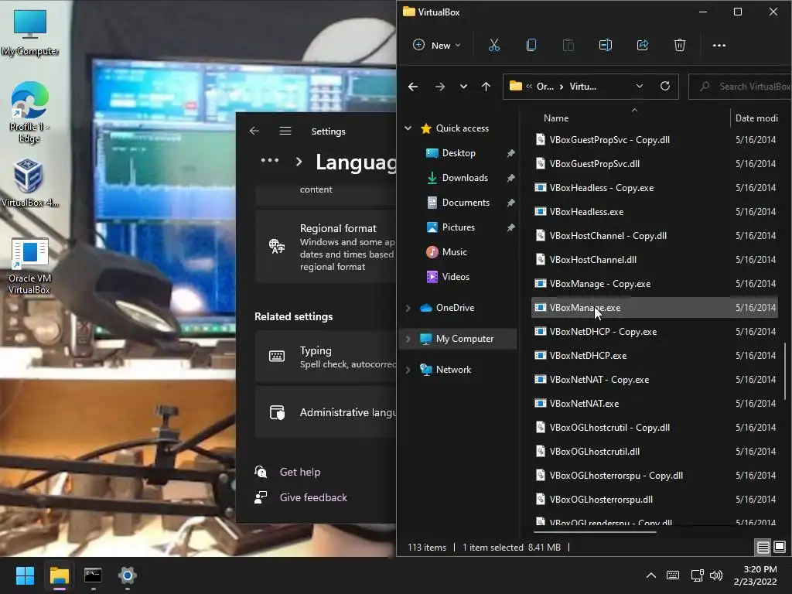Click the vertical scrollbar of the file list
The width and height of the screenshot is (792, 594).
784,371
